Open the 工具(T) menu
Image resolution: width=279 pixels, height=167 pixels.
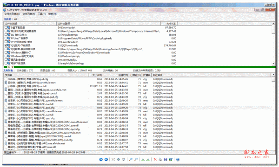click(x=42, y=14)
